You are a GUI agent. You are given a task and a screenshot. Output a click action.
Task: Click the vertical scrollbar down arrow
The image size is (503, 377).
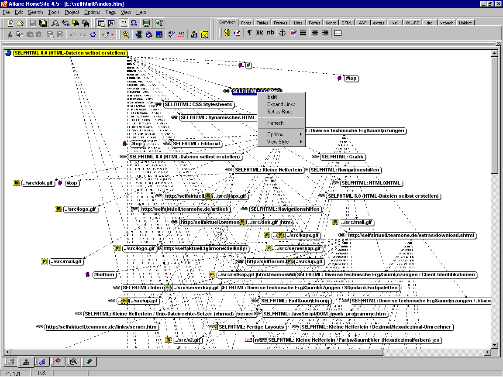(495, 345)
